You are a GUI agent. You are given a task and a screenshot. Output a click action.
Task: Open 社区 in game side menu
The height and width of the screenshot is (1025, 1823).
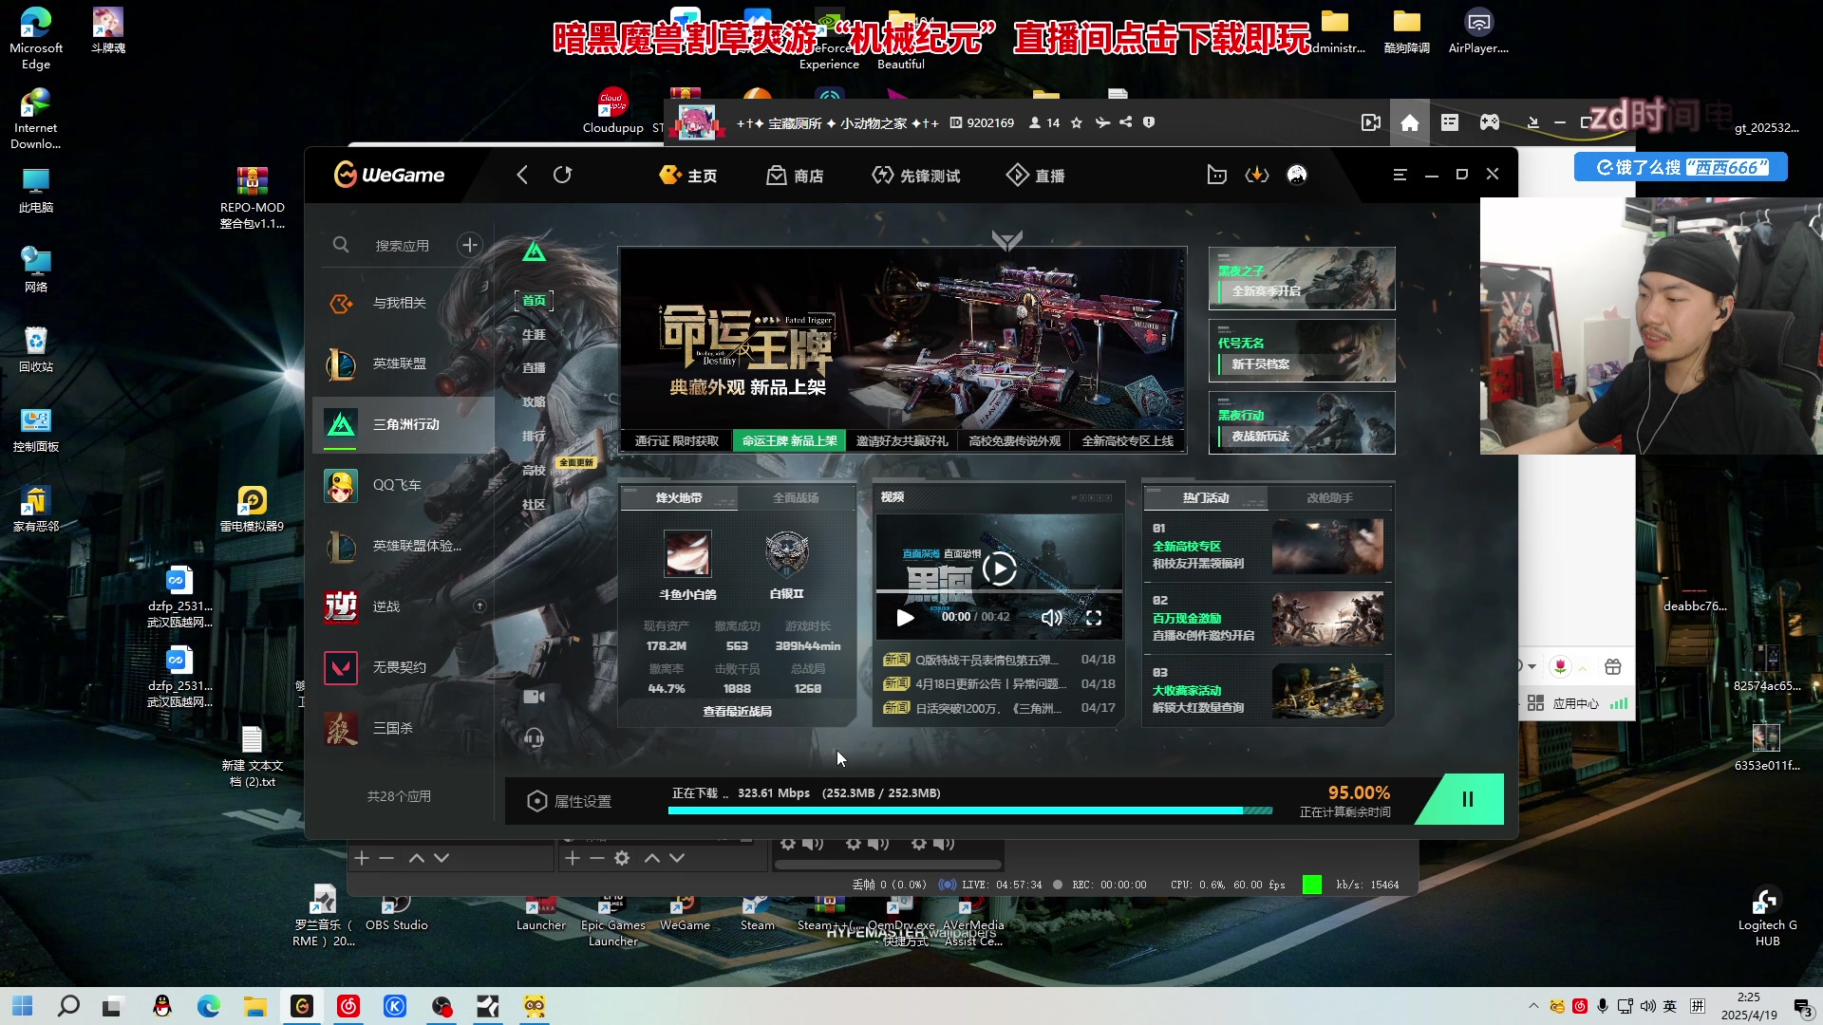coord(534,505)
